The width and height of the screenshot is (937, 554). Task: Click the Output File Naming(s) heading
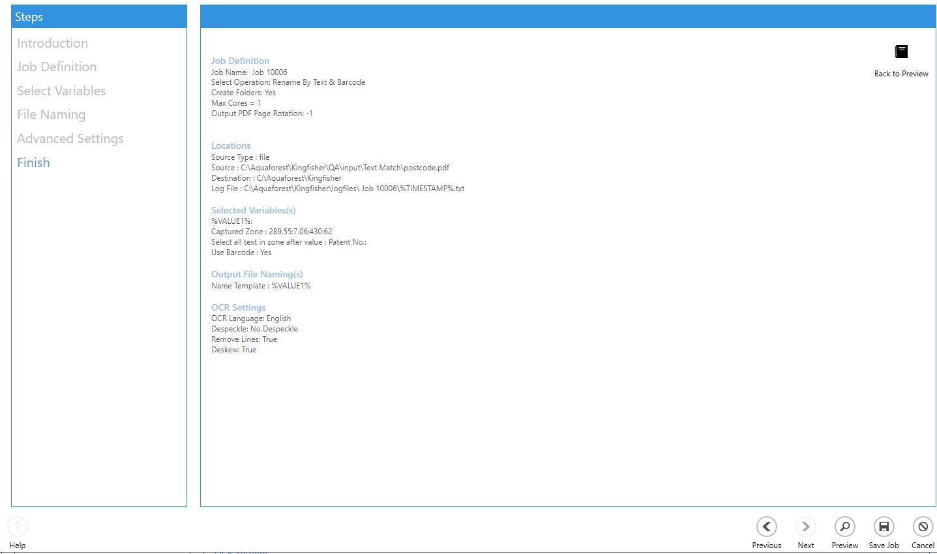tap(257, 274)
